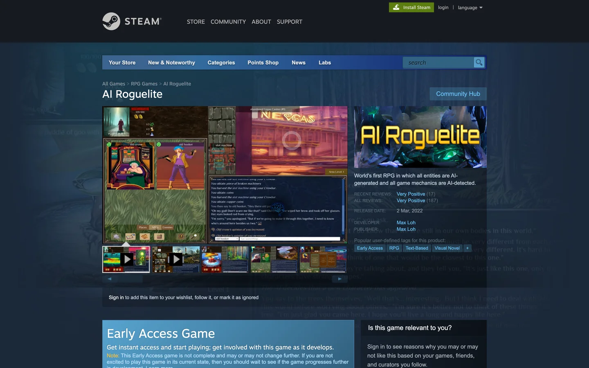The image size is (589, 368).
Task: Focus the store search field
Action: point(438,63)
